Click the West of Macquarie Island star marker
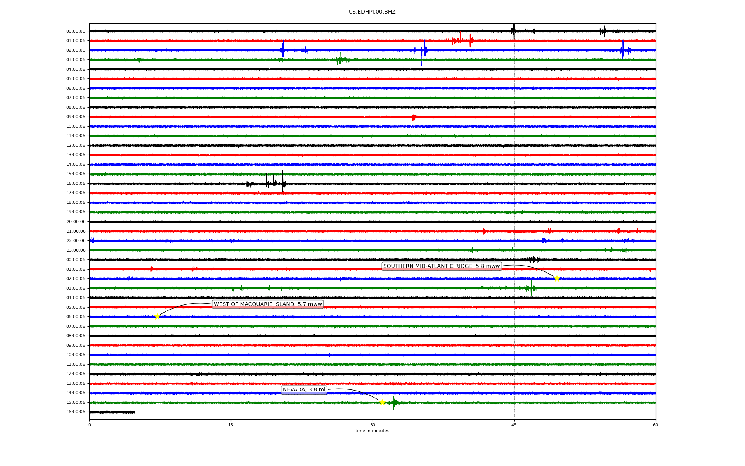The height and width of the screenshot is (466, 745). [x=157, y=316]
